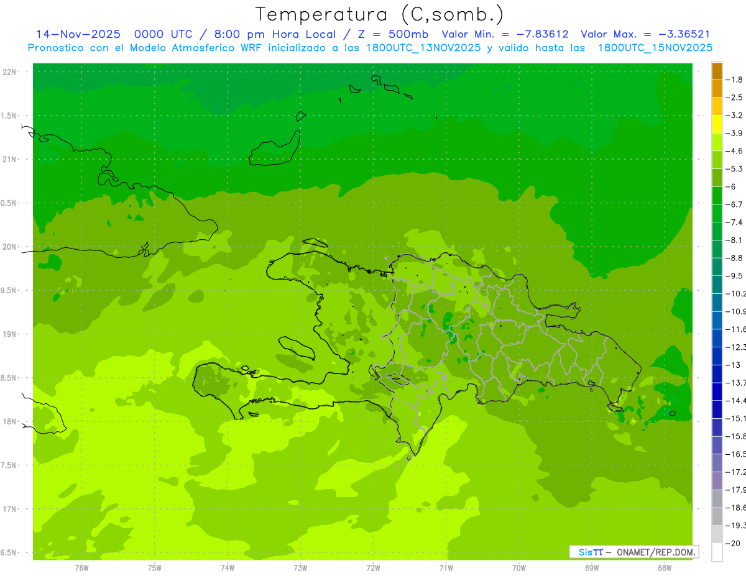The width and height of the screenshot is (746, 576).
Task: Click the '-7.4' colorbar label
Action: 735,222
